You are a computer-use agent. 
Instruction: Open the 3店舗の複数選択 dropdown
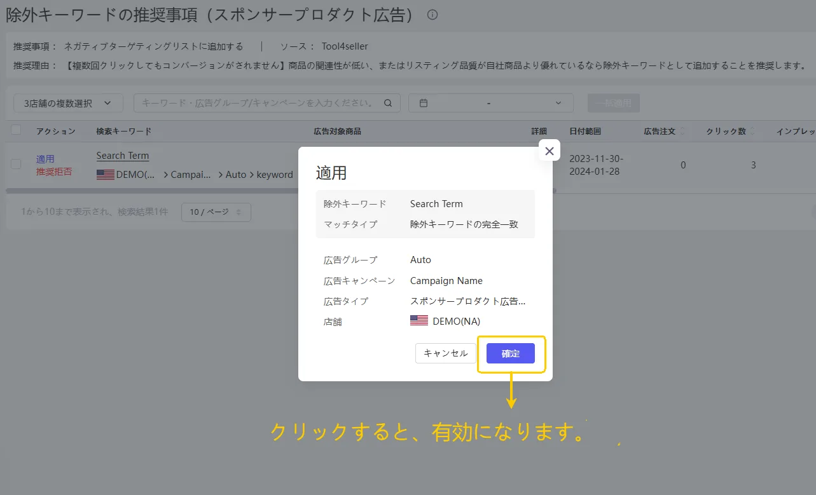(68, 103)
